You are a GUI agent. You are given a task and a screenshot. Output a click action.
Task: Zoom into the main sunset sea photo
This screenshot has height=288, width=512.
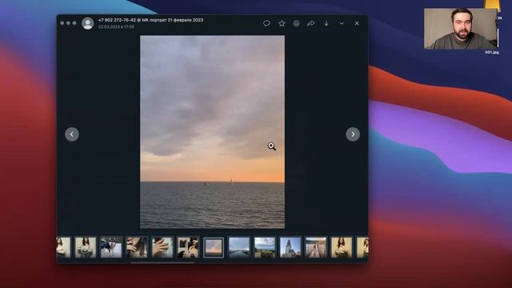[x=212, y=132]
